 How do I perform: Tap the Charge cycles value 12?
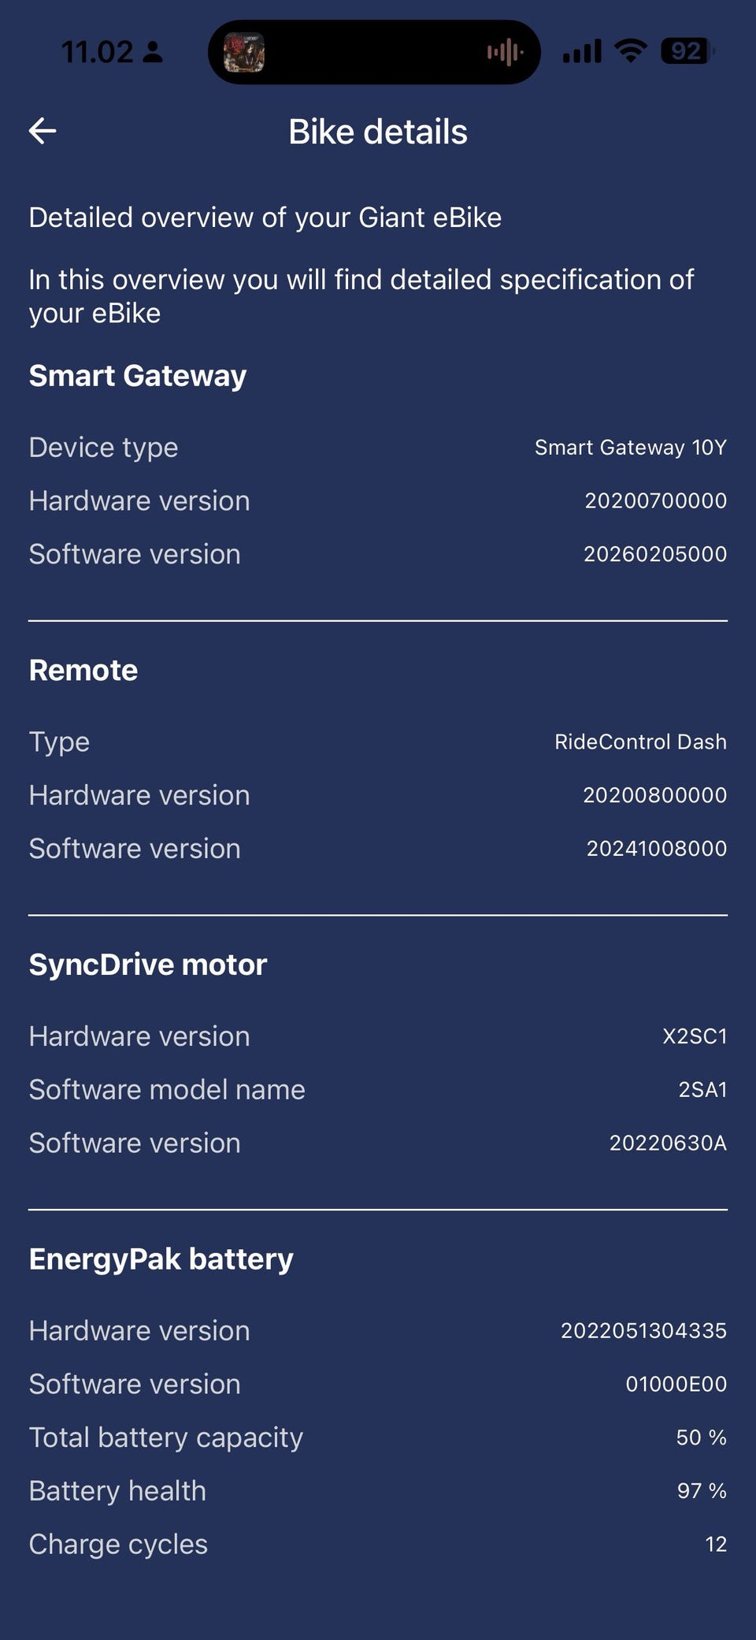coord(716,1545)
